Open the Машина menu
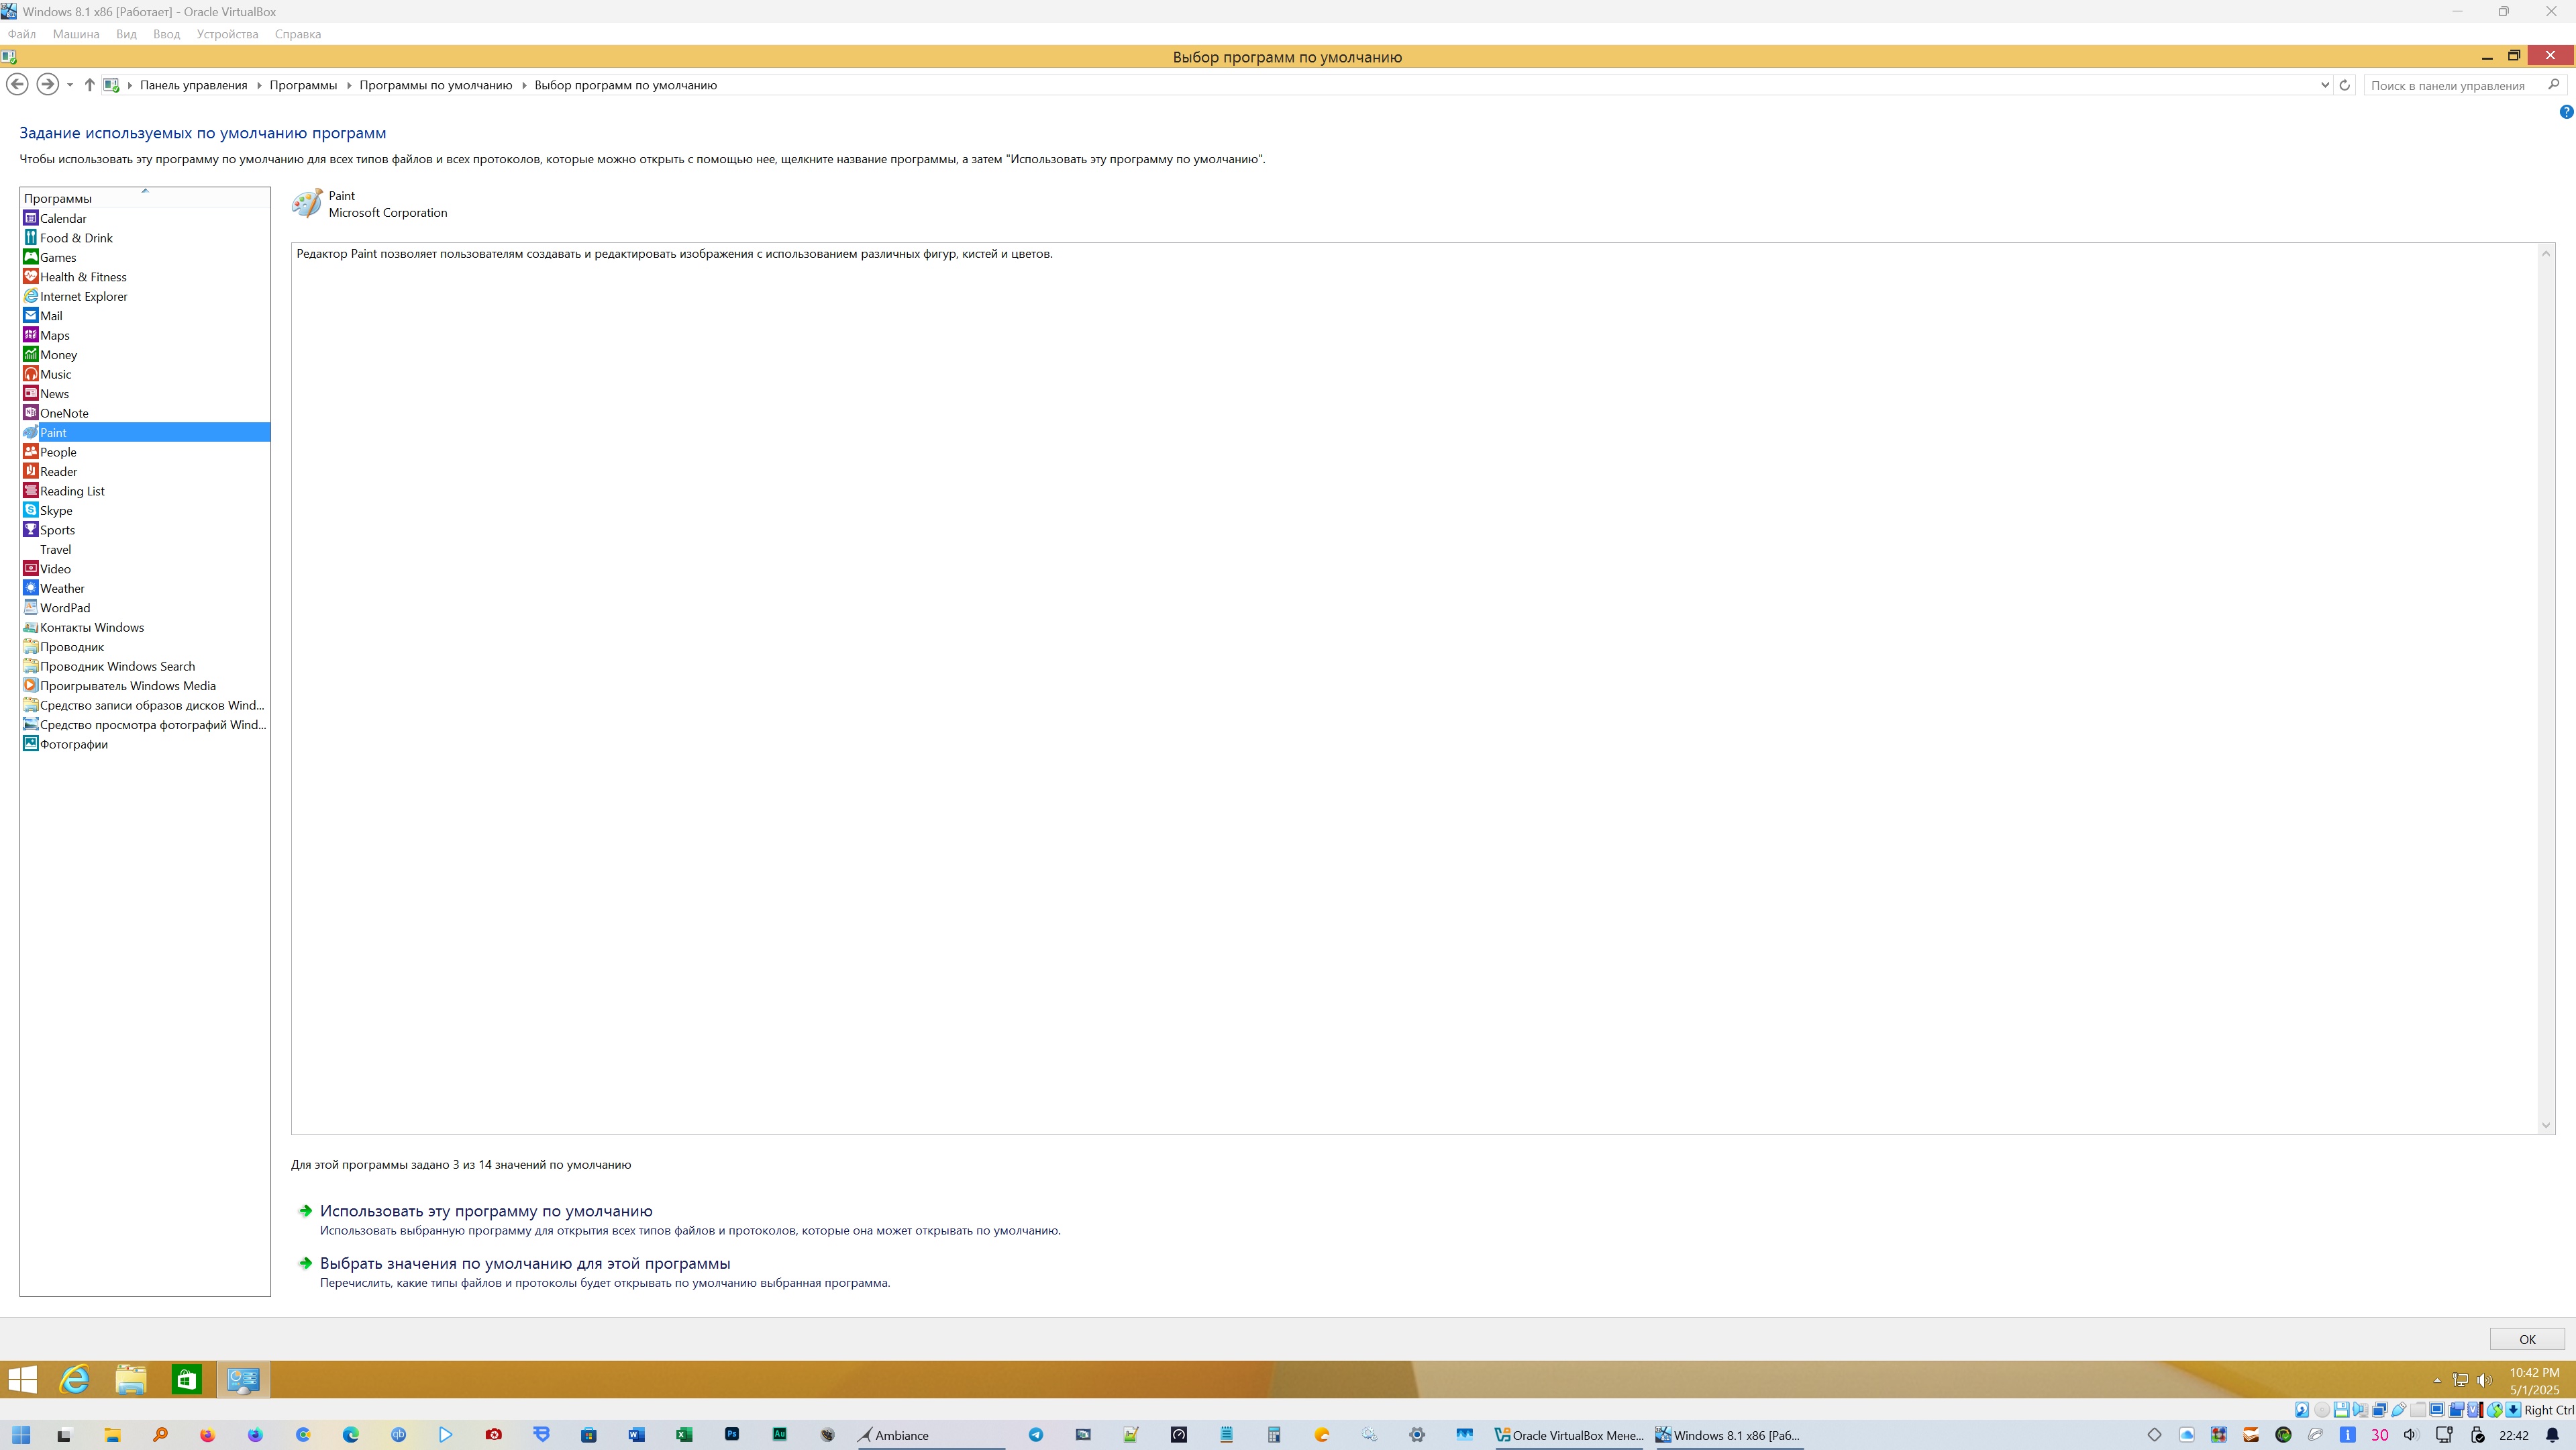 pos(76,34)
